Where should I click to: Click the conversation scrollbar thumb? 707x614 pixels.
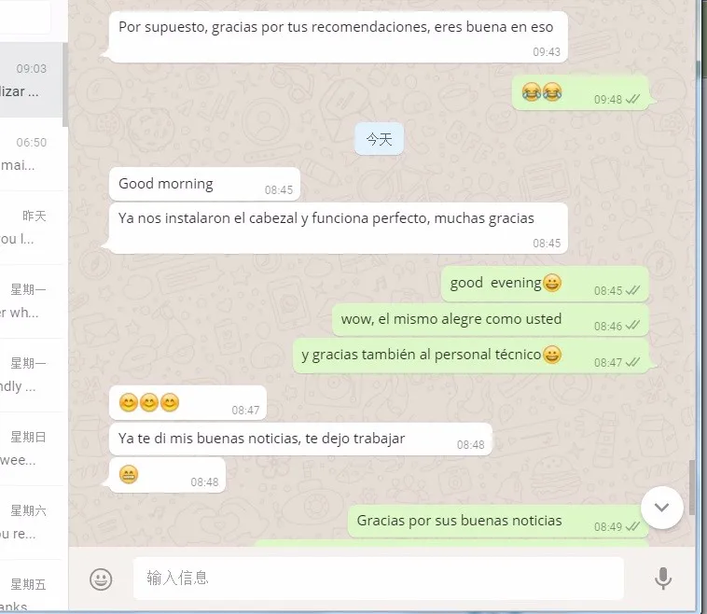692,488
